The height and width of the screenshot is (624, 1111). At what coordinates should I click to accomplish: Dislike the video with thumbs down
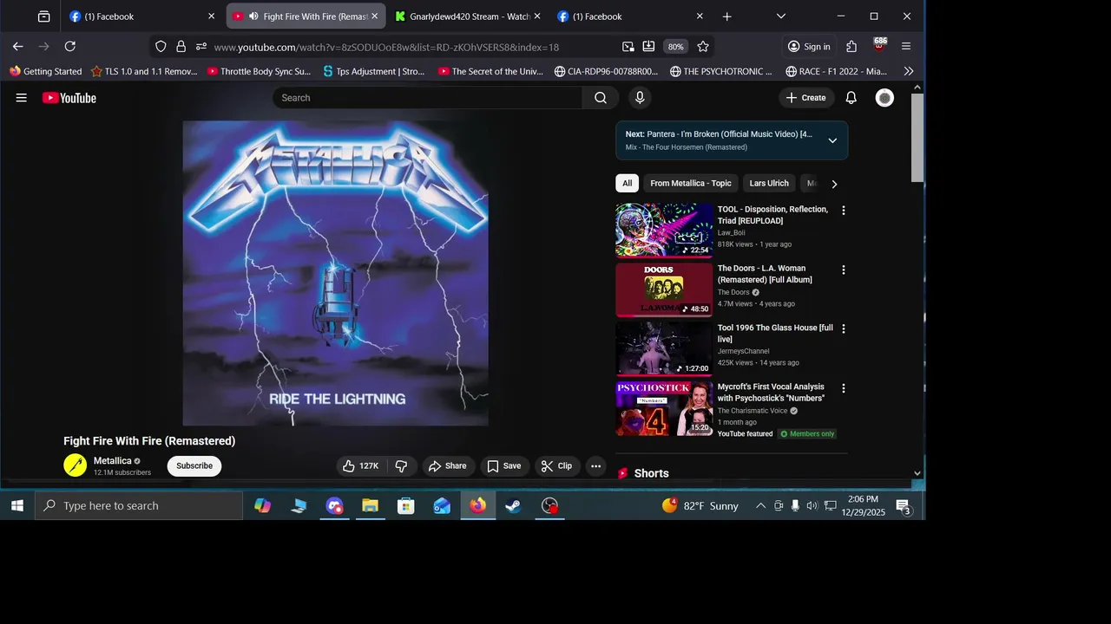(402, 466)
